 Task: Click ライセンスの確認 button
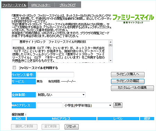click(x=128, y=81)
